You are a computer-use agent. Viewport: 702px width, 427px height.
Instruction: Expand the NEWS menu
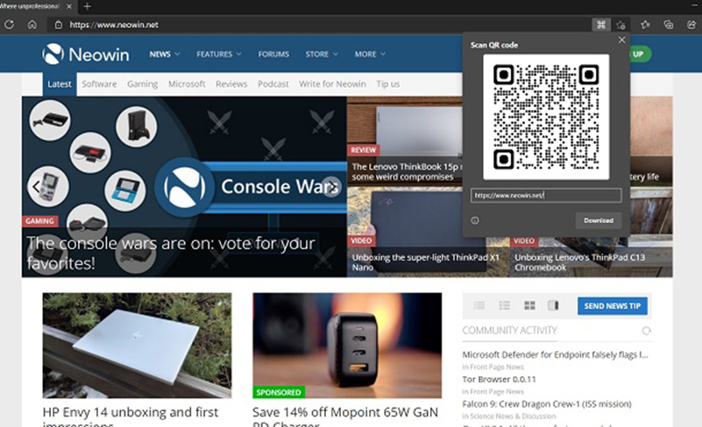(164, 54)
